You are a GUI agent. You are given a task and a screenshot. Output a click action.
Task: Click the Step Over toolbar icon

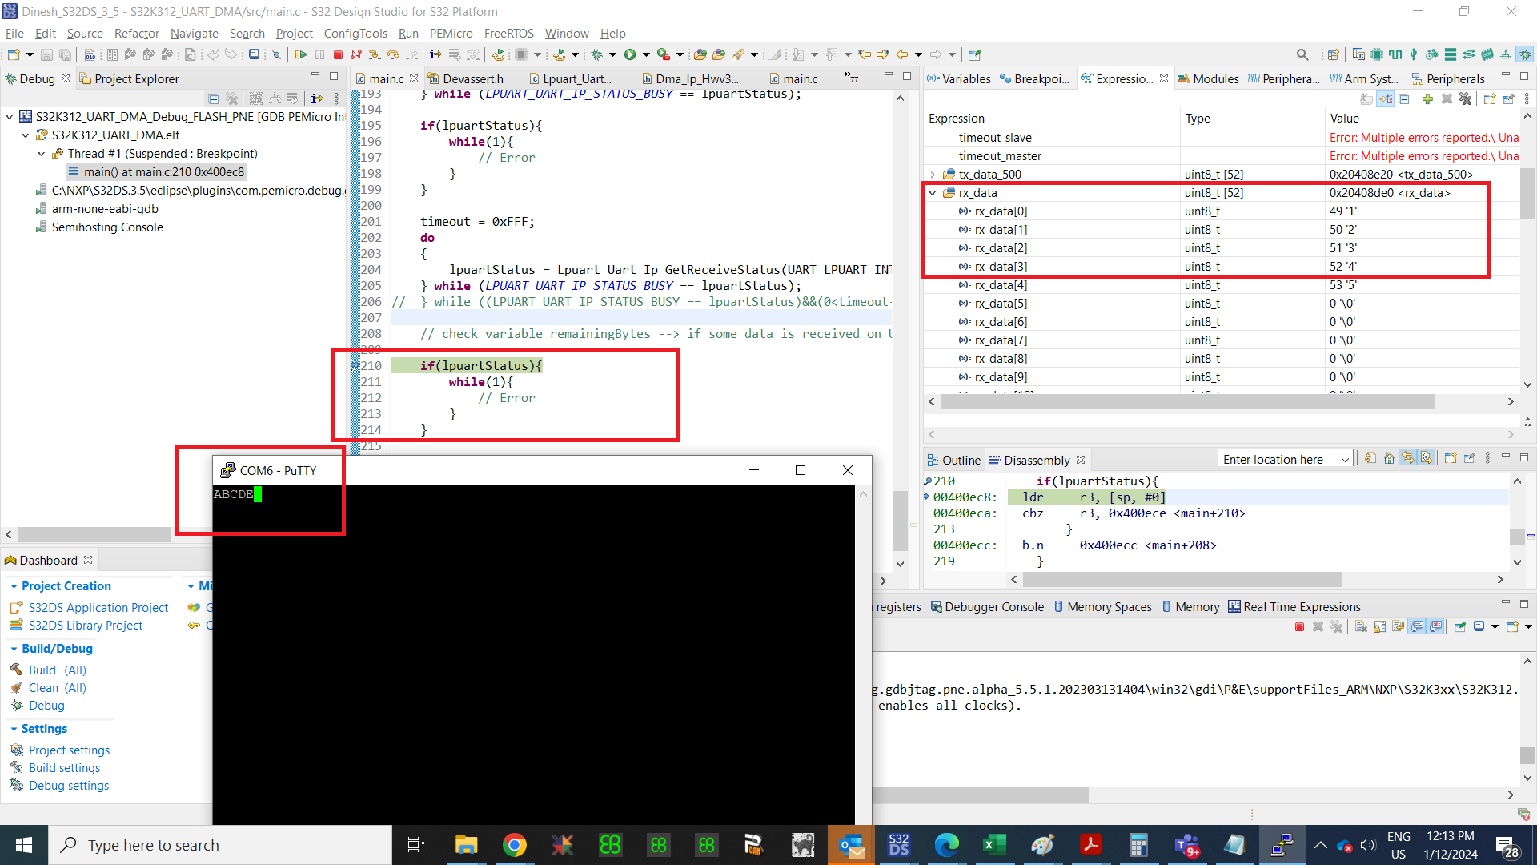tap(392, 55)
